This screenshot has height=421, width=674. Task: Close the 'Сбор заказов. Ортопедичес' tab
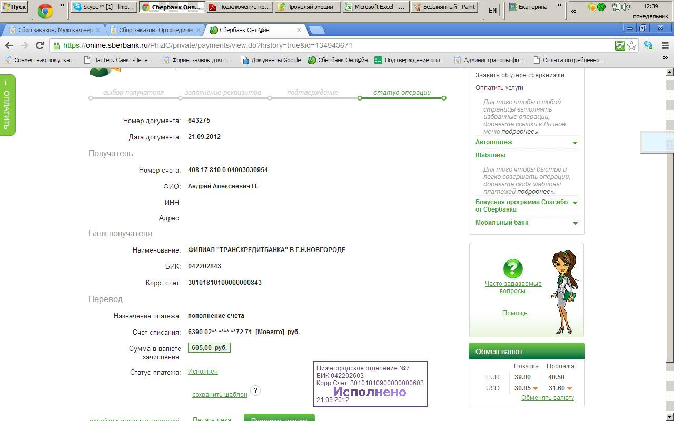pyautogui.click(x=199, y=30)
